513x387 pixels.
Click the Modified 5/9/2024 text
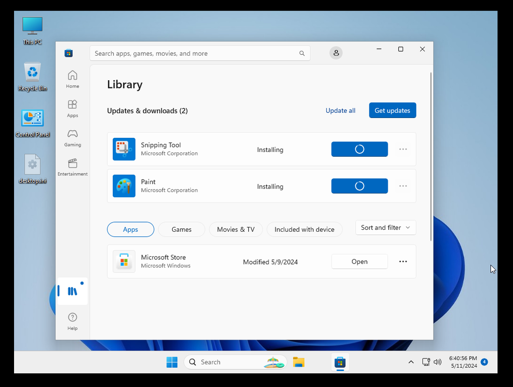tap(270, 262)
